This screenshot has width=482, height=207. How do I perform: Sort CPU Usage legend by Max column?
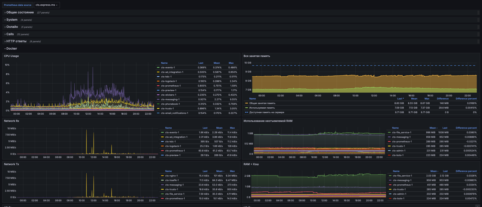[x=231, y=63]
